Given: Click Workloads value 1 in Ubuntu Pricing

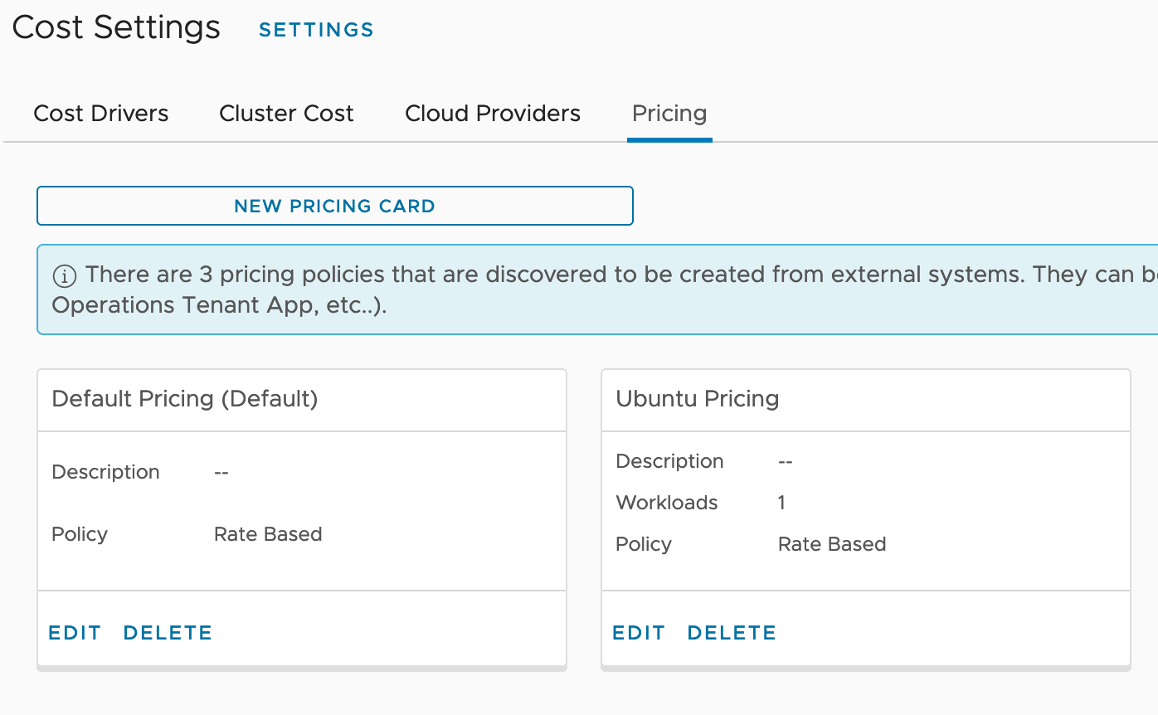Looking at the screenshot, I should pyautogui.click(x=781, y=503).
